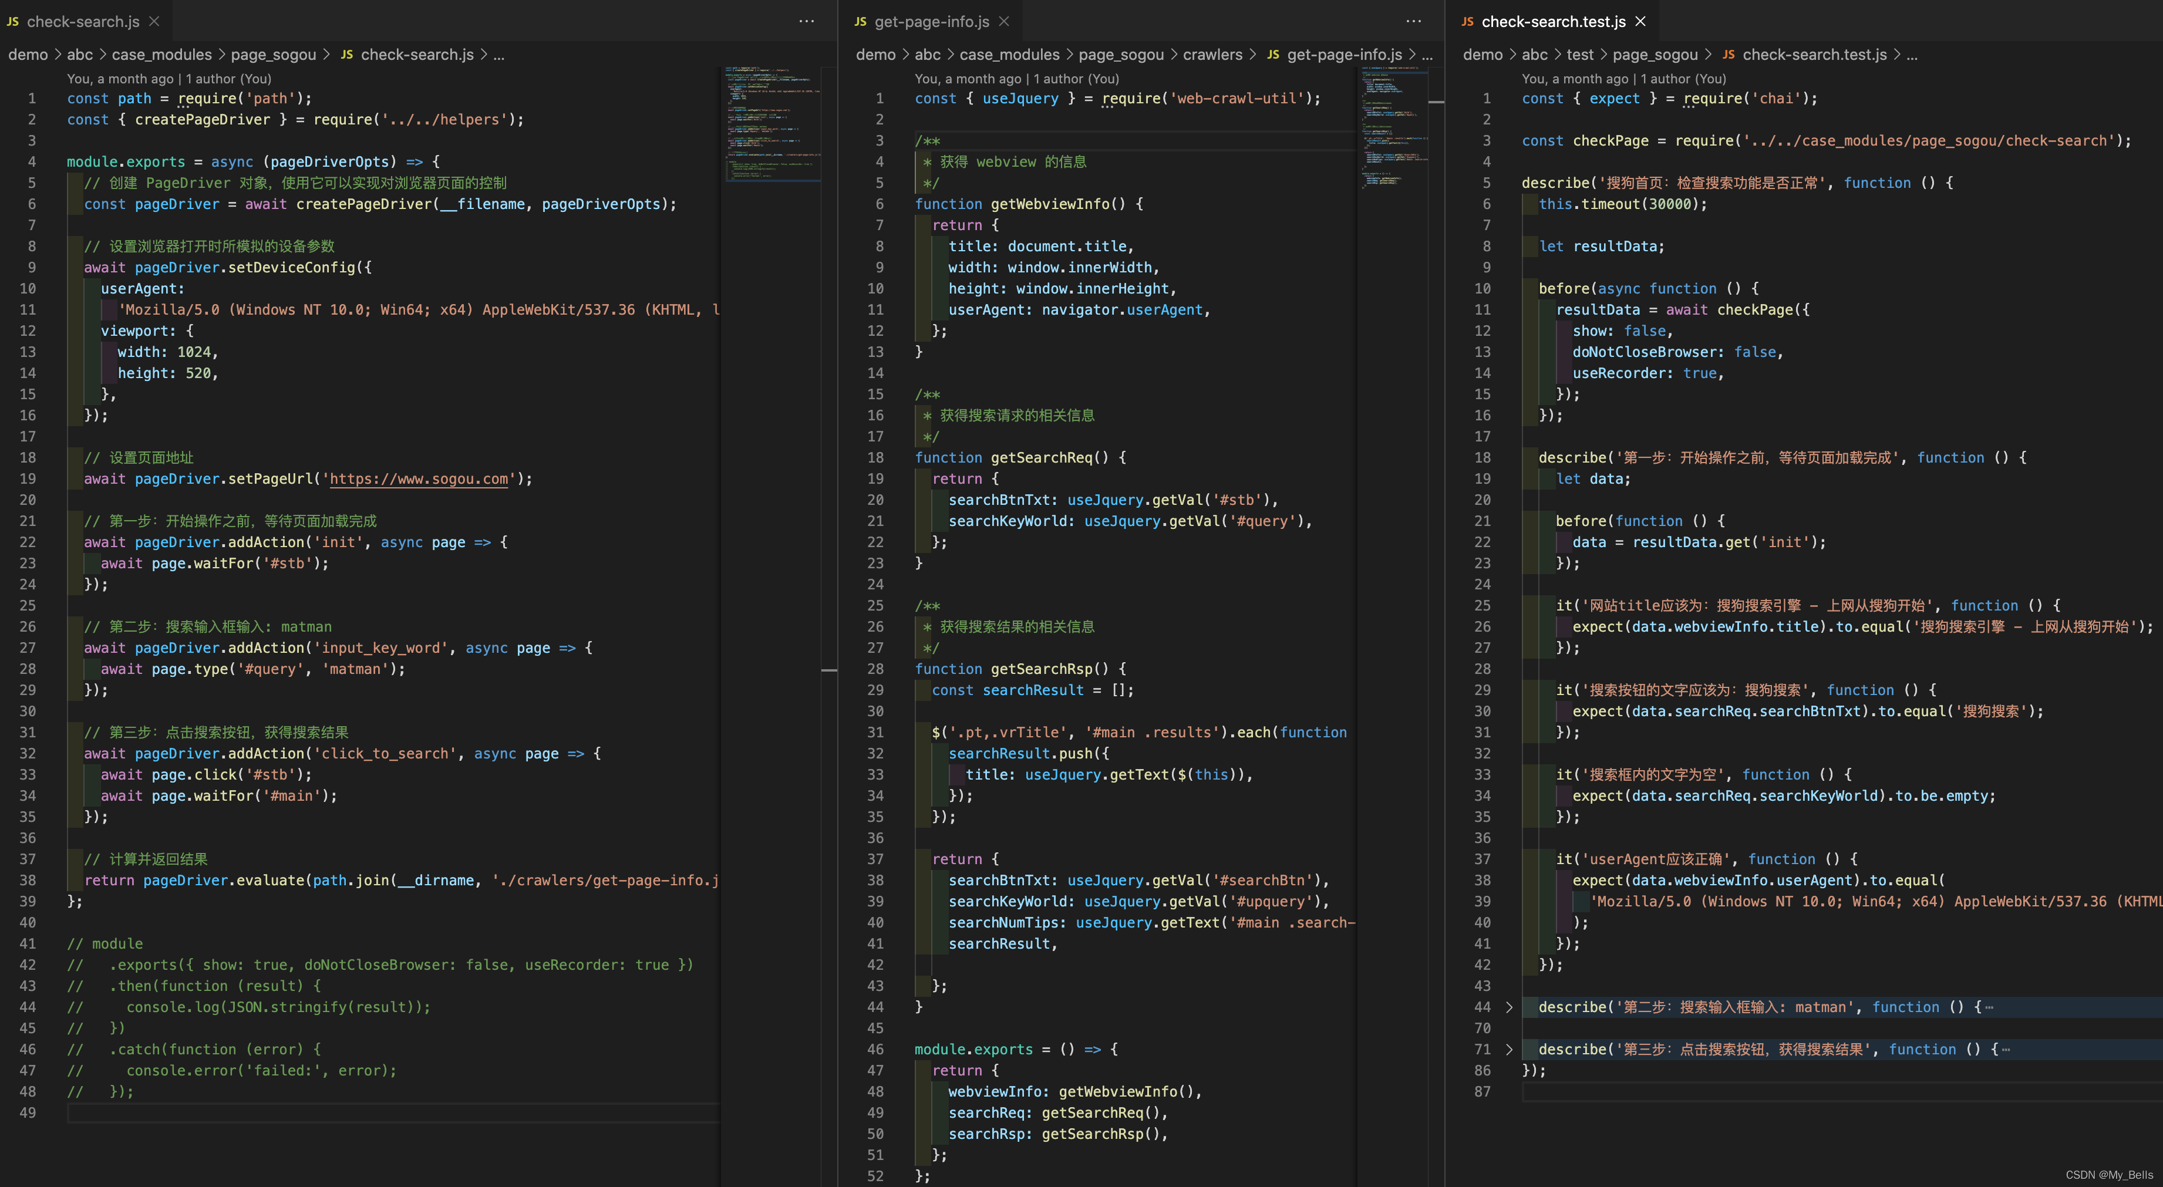
Task: Click crawlers breadcrumb in second editor
Action: [1212, 55]
